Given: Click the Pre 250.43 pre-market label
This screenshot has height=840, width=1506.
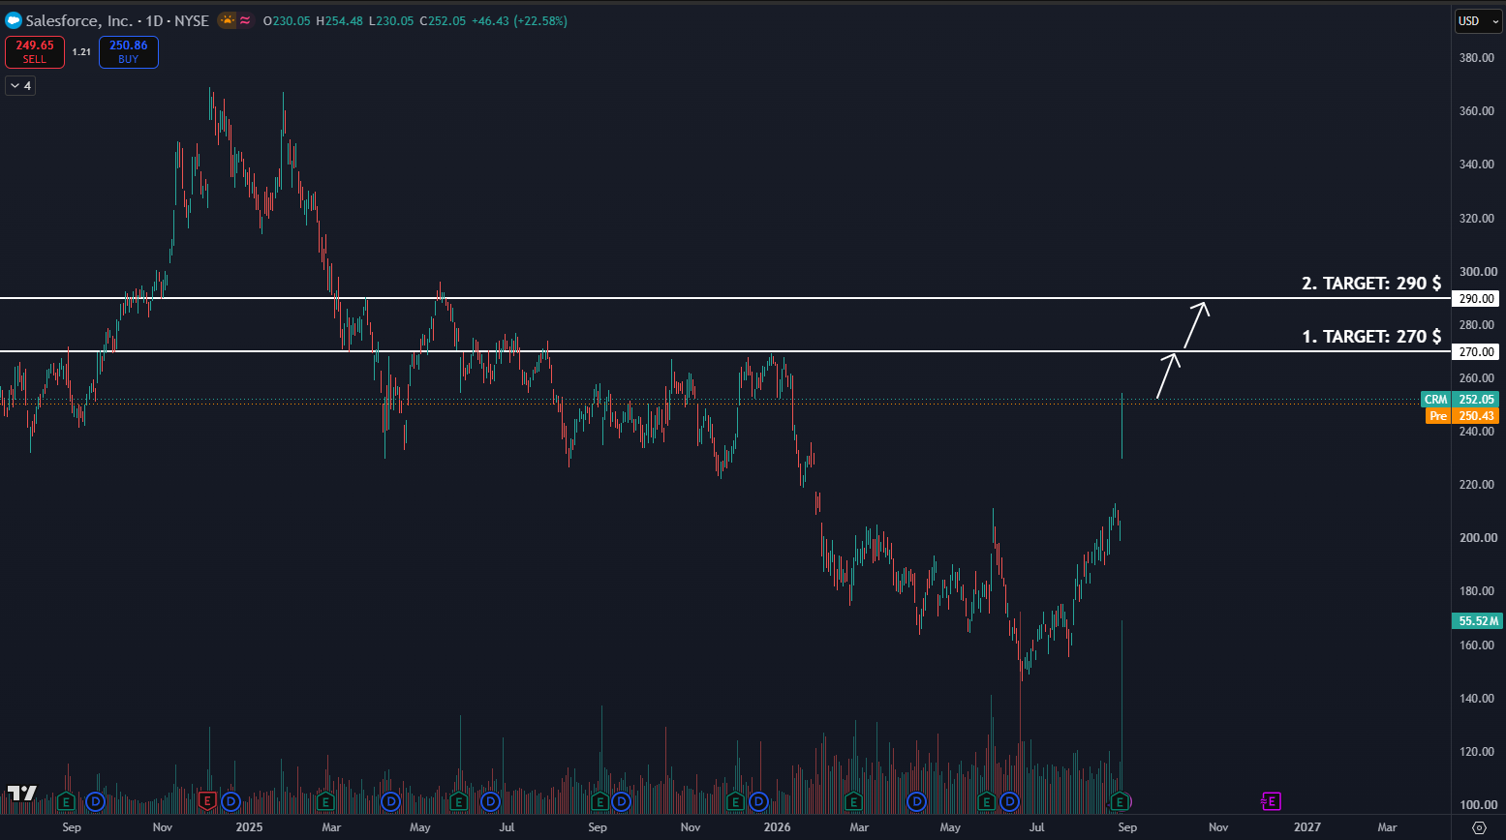Looking at the screenshot, I should click(x=1462, y=416).
